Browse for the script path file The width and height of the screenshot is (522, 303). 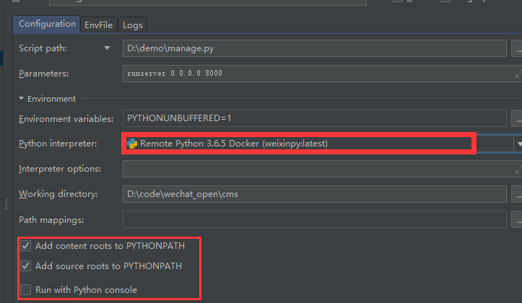517,48
